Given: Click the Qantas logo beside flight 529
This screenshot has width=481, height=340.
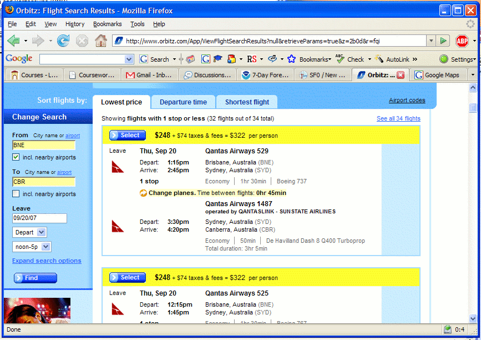Looking at the screenshot, I should [118, 167].
